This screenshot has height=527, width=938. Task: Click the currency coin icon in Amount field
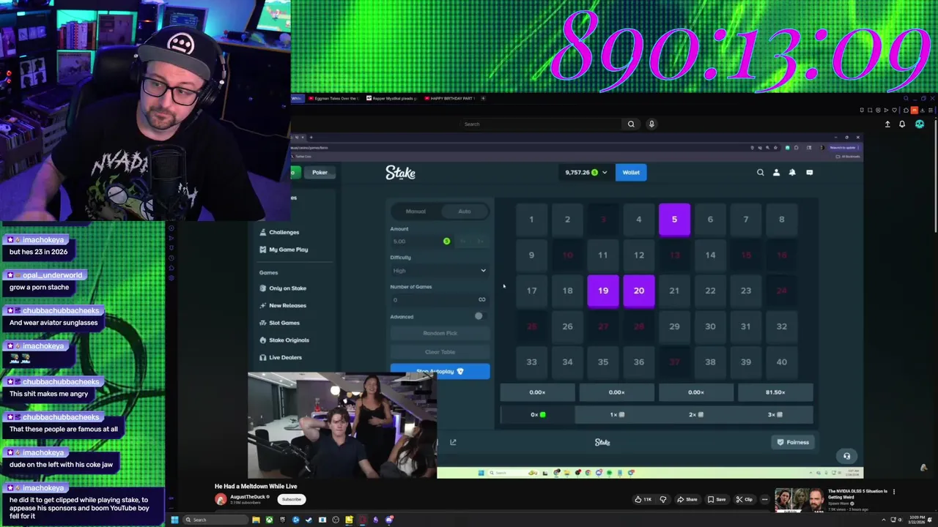(446, 242)
